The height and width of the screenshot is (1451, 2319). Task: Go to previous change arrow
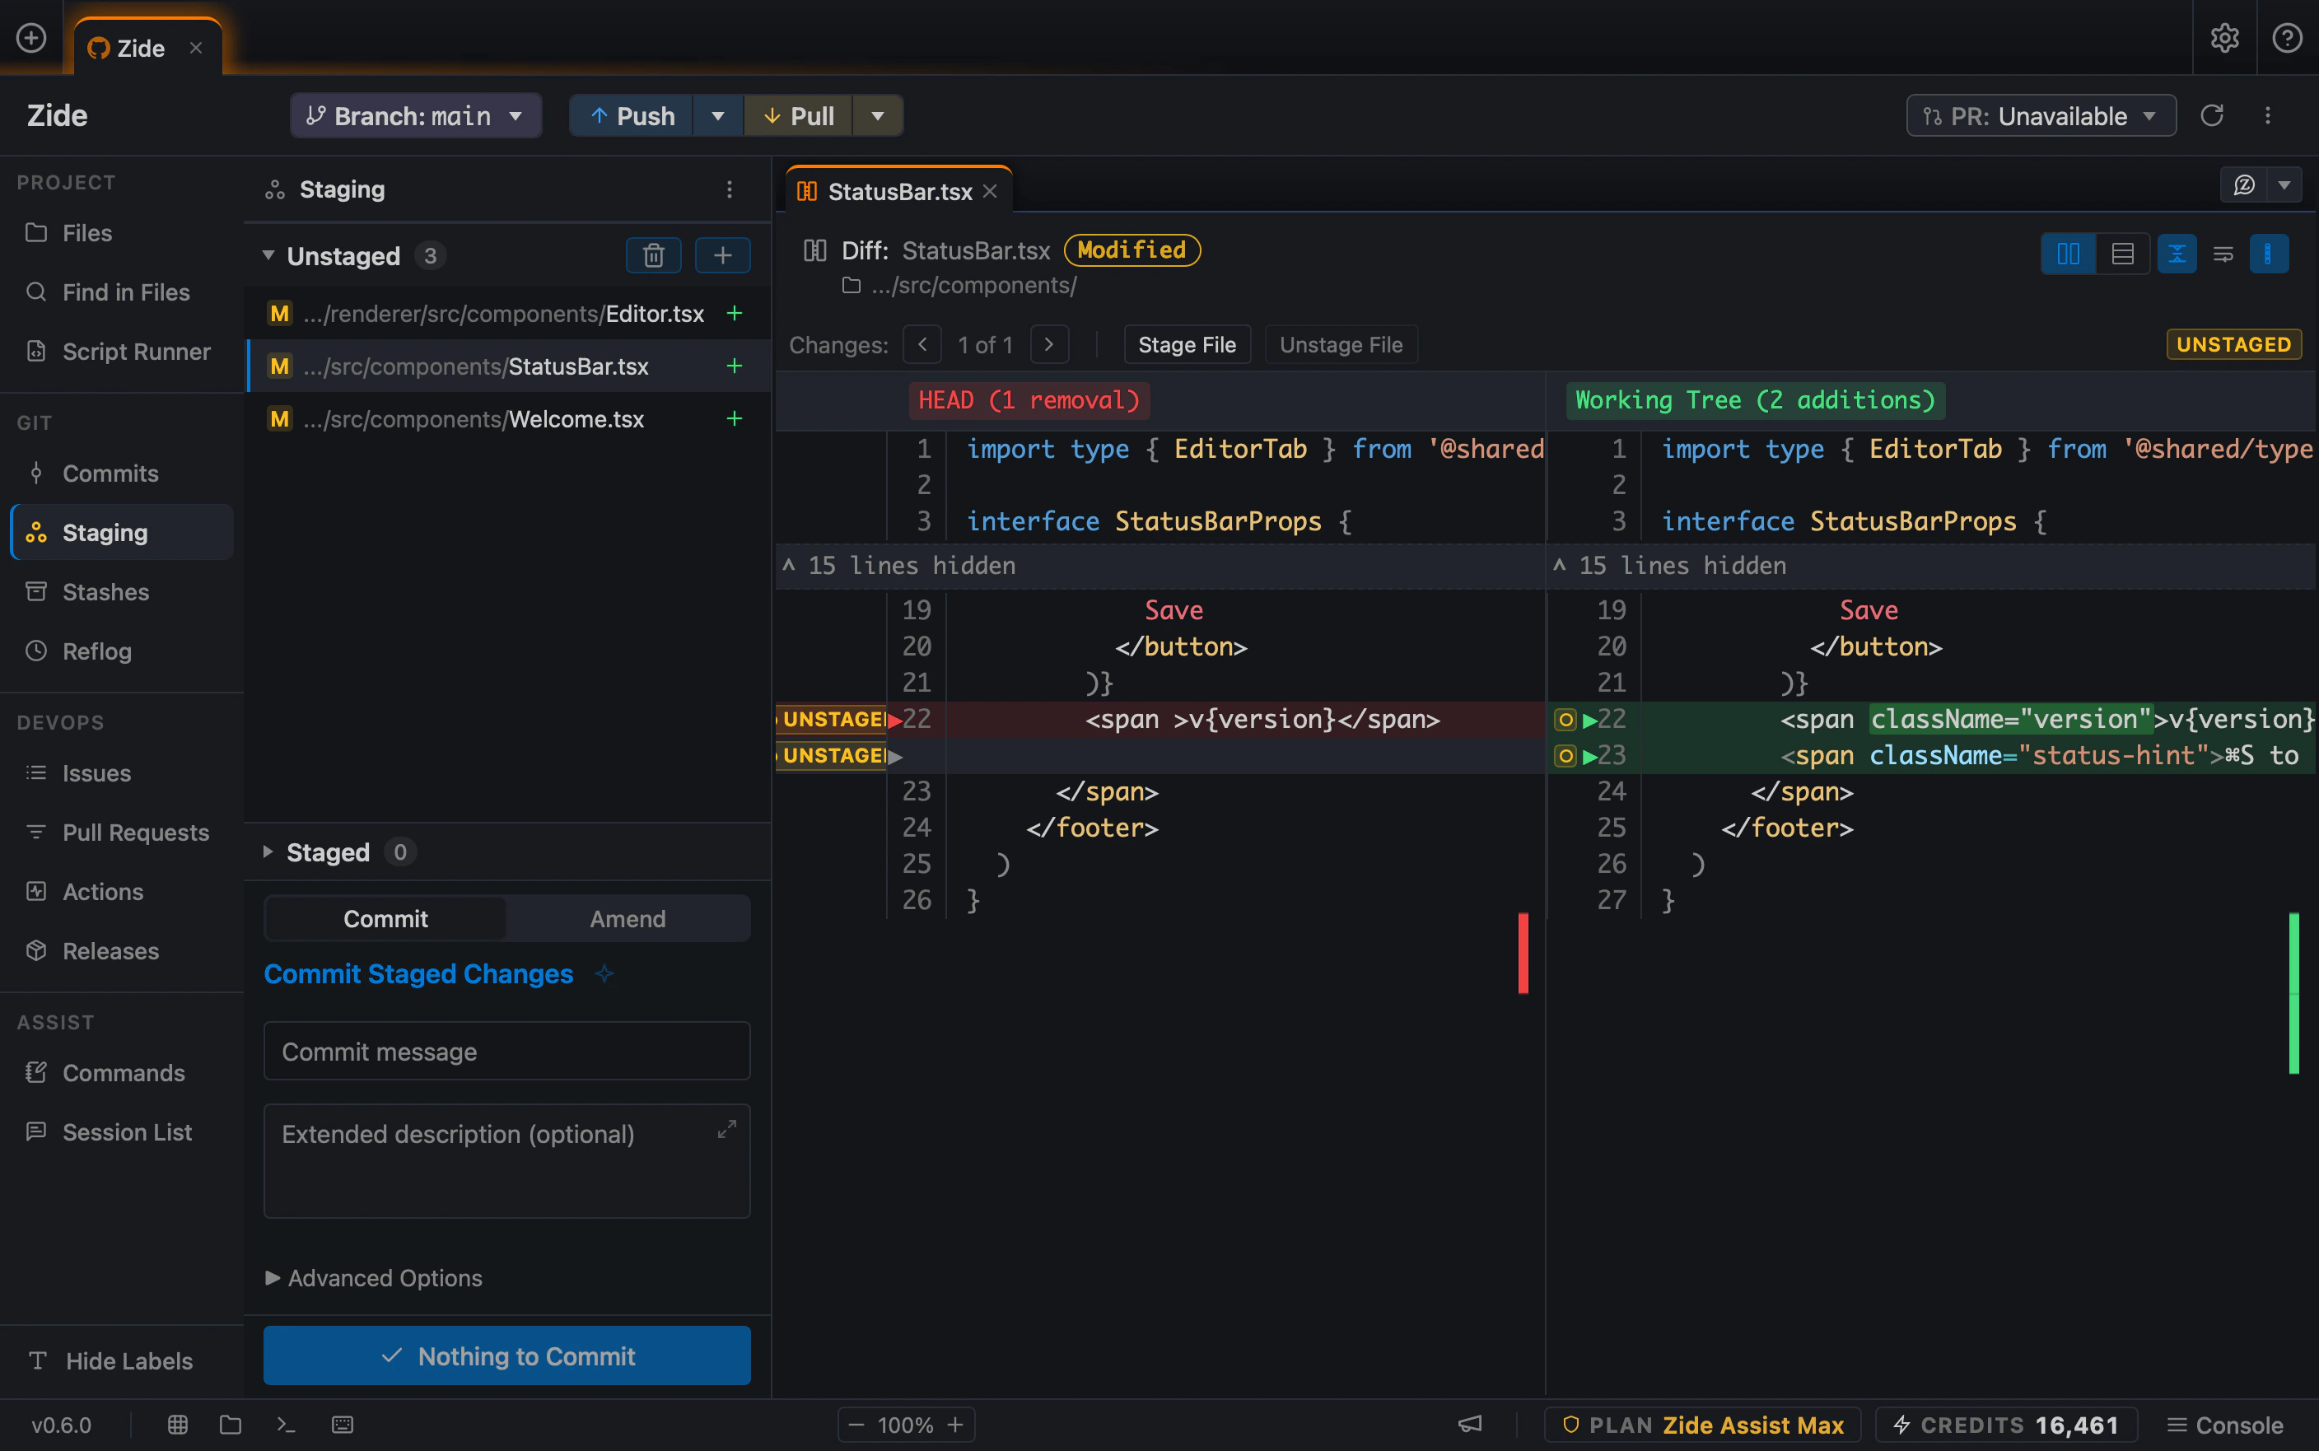(922, 344)
